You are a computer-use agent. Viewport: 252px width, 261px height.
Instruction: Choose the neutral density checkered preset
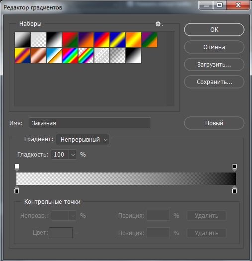point(118,56)
